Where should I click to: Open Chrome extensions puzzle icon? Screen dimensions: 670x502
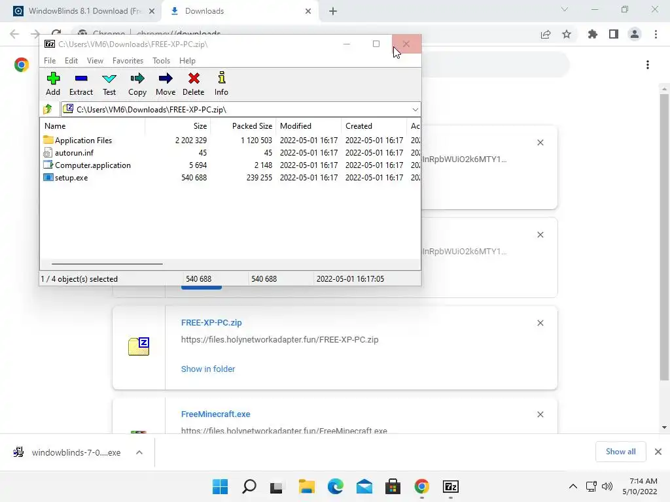pos(592,34)
